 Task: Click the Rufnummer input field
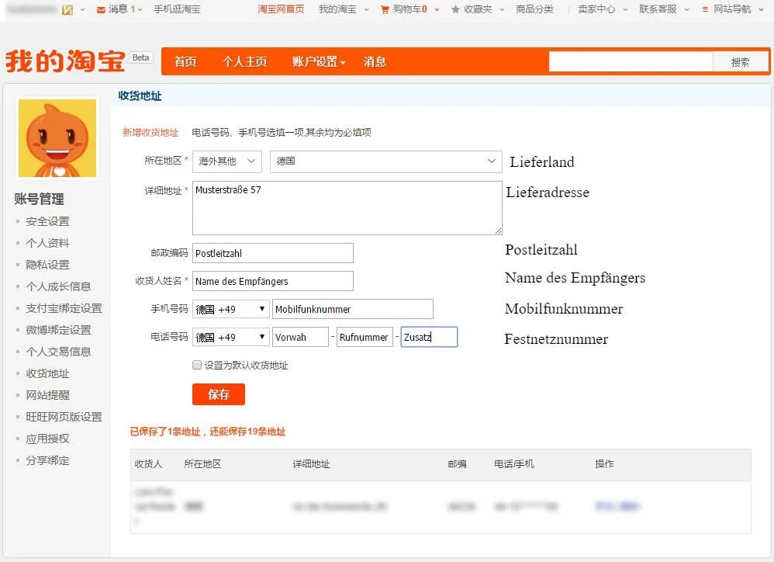pos(365,337)
